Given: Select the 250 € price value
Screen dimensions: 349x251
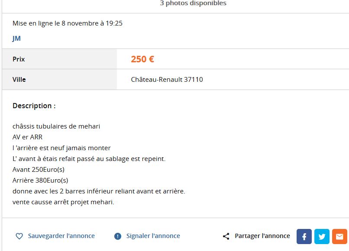Looking at the screenshot, I should [142, 59].
